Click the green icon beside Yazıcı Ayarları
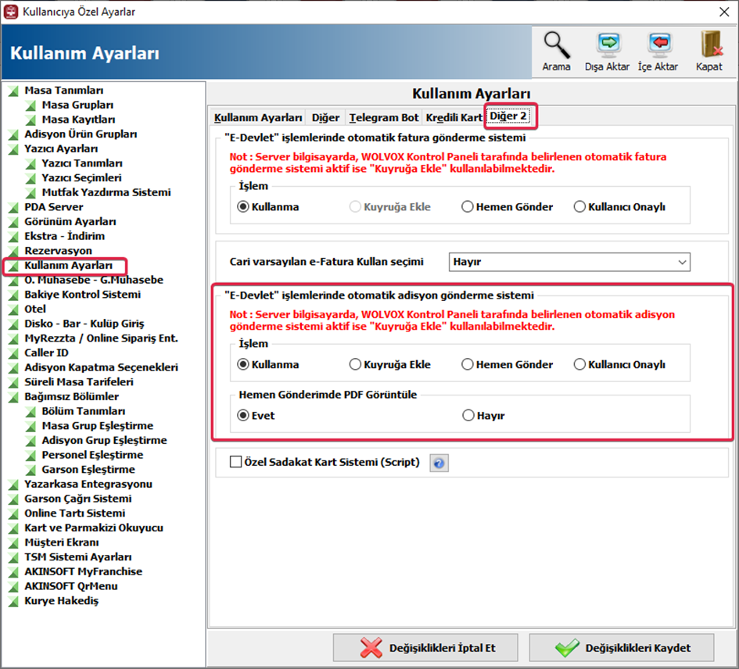This screenshot has height=669, width=739. 13,148
